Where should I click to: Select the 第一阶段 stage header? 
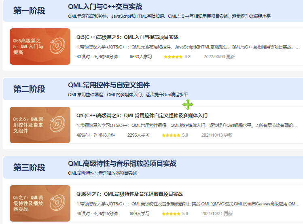pyautogui.click(x=29, y=11)
